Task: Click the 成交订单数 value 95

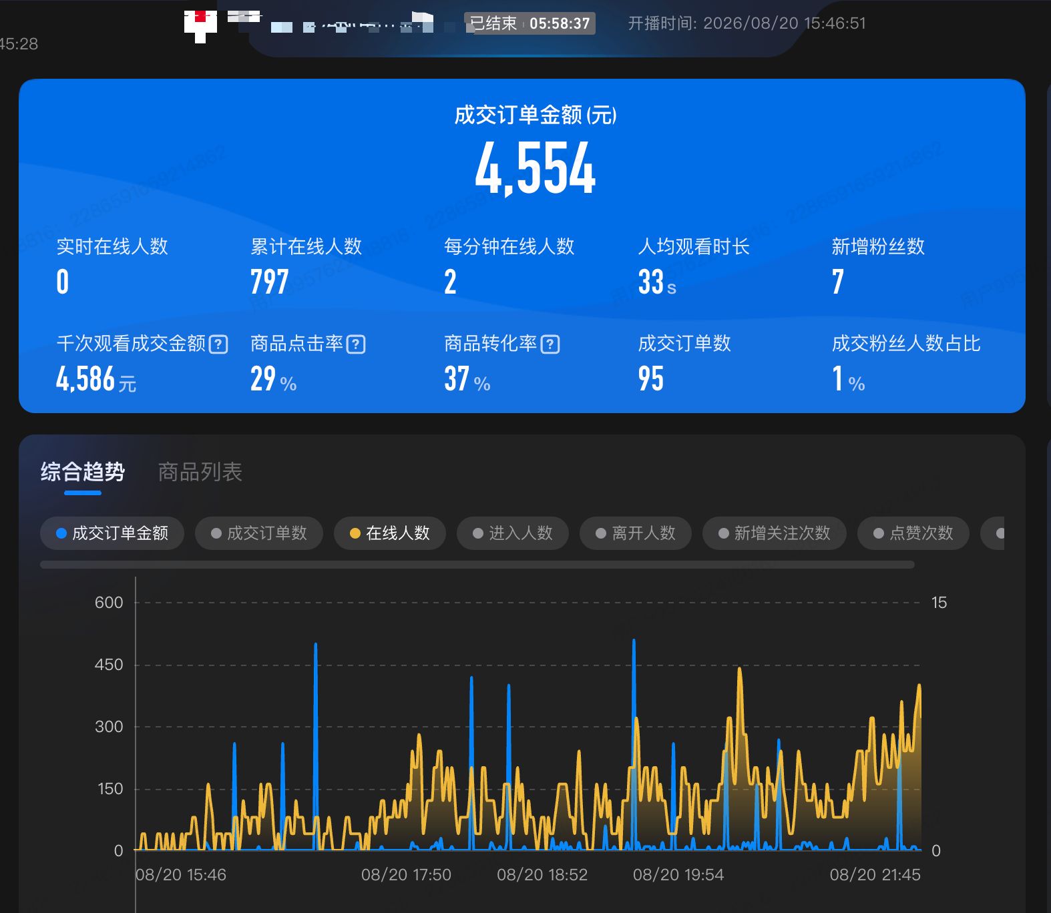Action: [651, 378]
